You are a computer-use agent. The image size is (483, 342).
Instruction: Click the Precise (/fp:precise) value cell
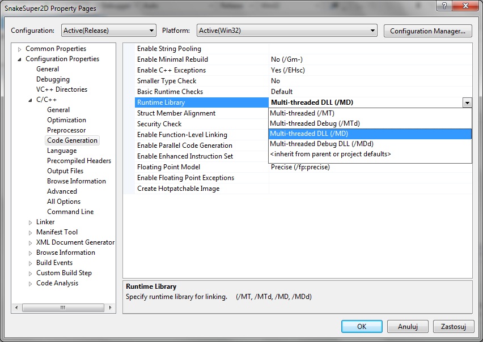(x=371, y=168)
